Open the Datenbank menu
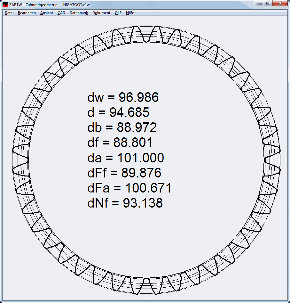Image resolution: width=290 pixels, height=303 pixels. click(x=79, y=13)
